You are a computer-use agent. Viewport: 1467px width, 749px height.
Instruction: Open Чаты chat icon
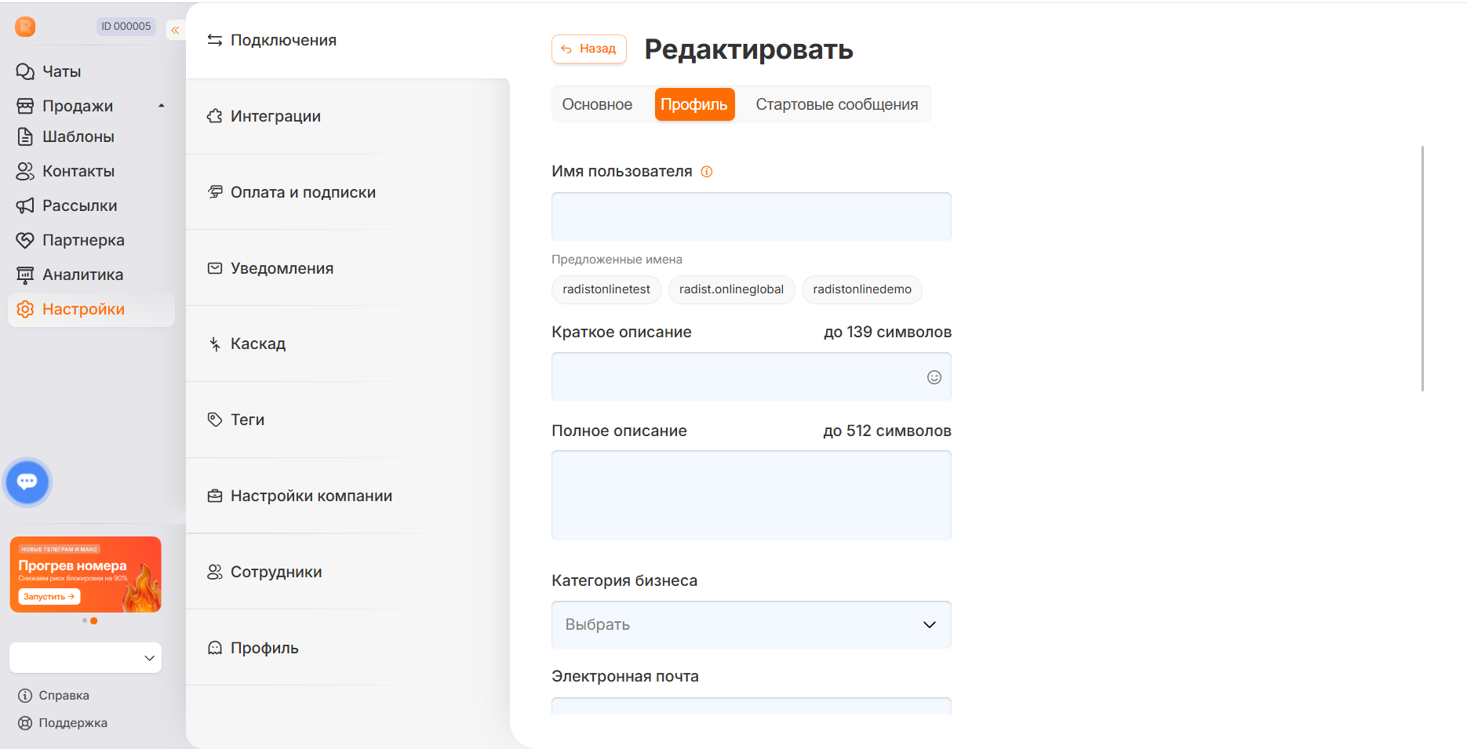[25, 71]
